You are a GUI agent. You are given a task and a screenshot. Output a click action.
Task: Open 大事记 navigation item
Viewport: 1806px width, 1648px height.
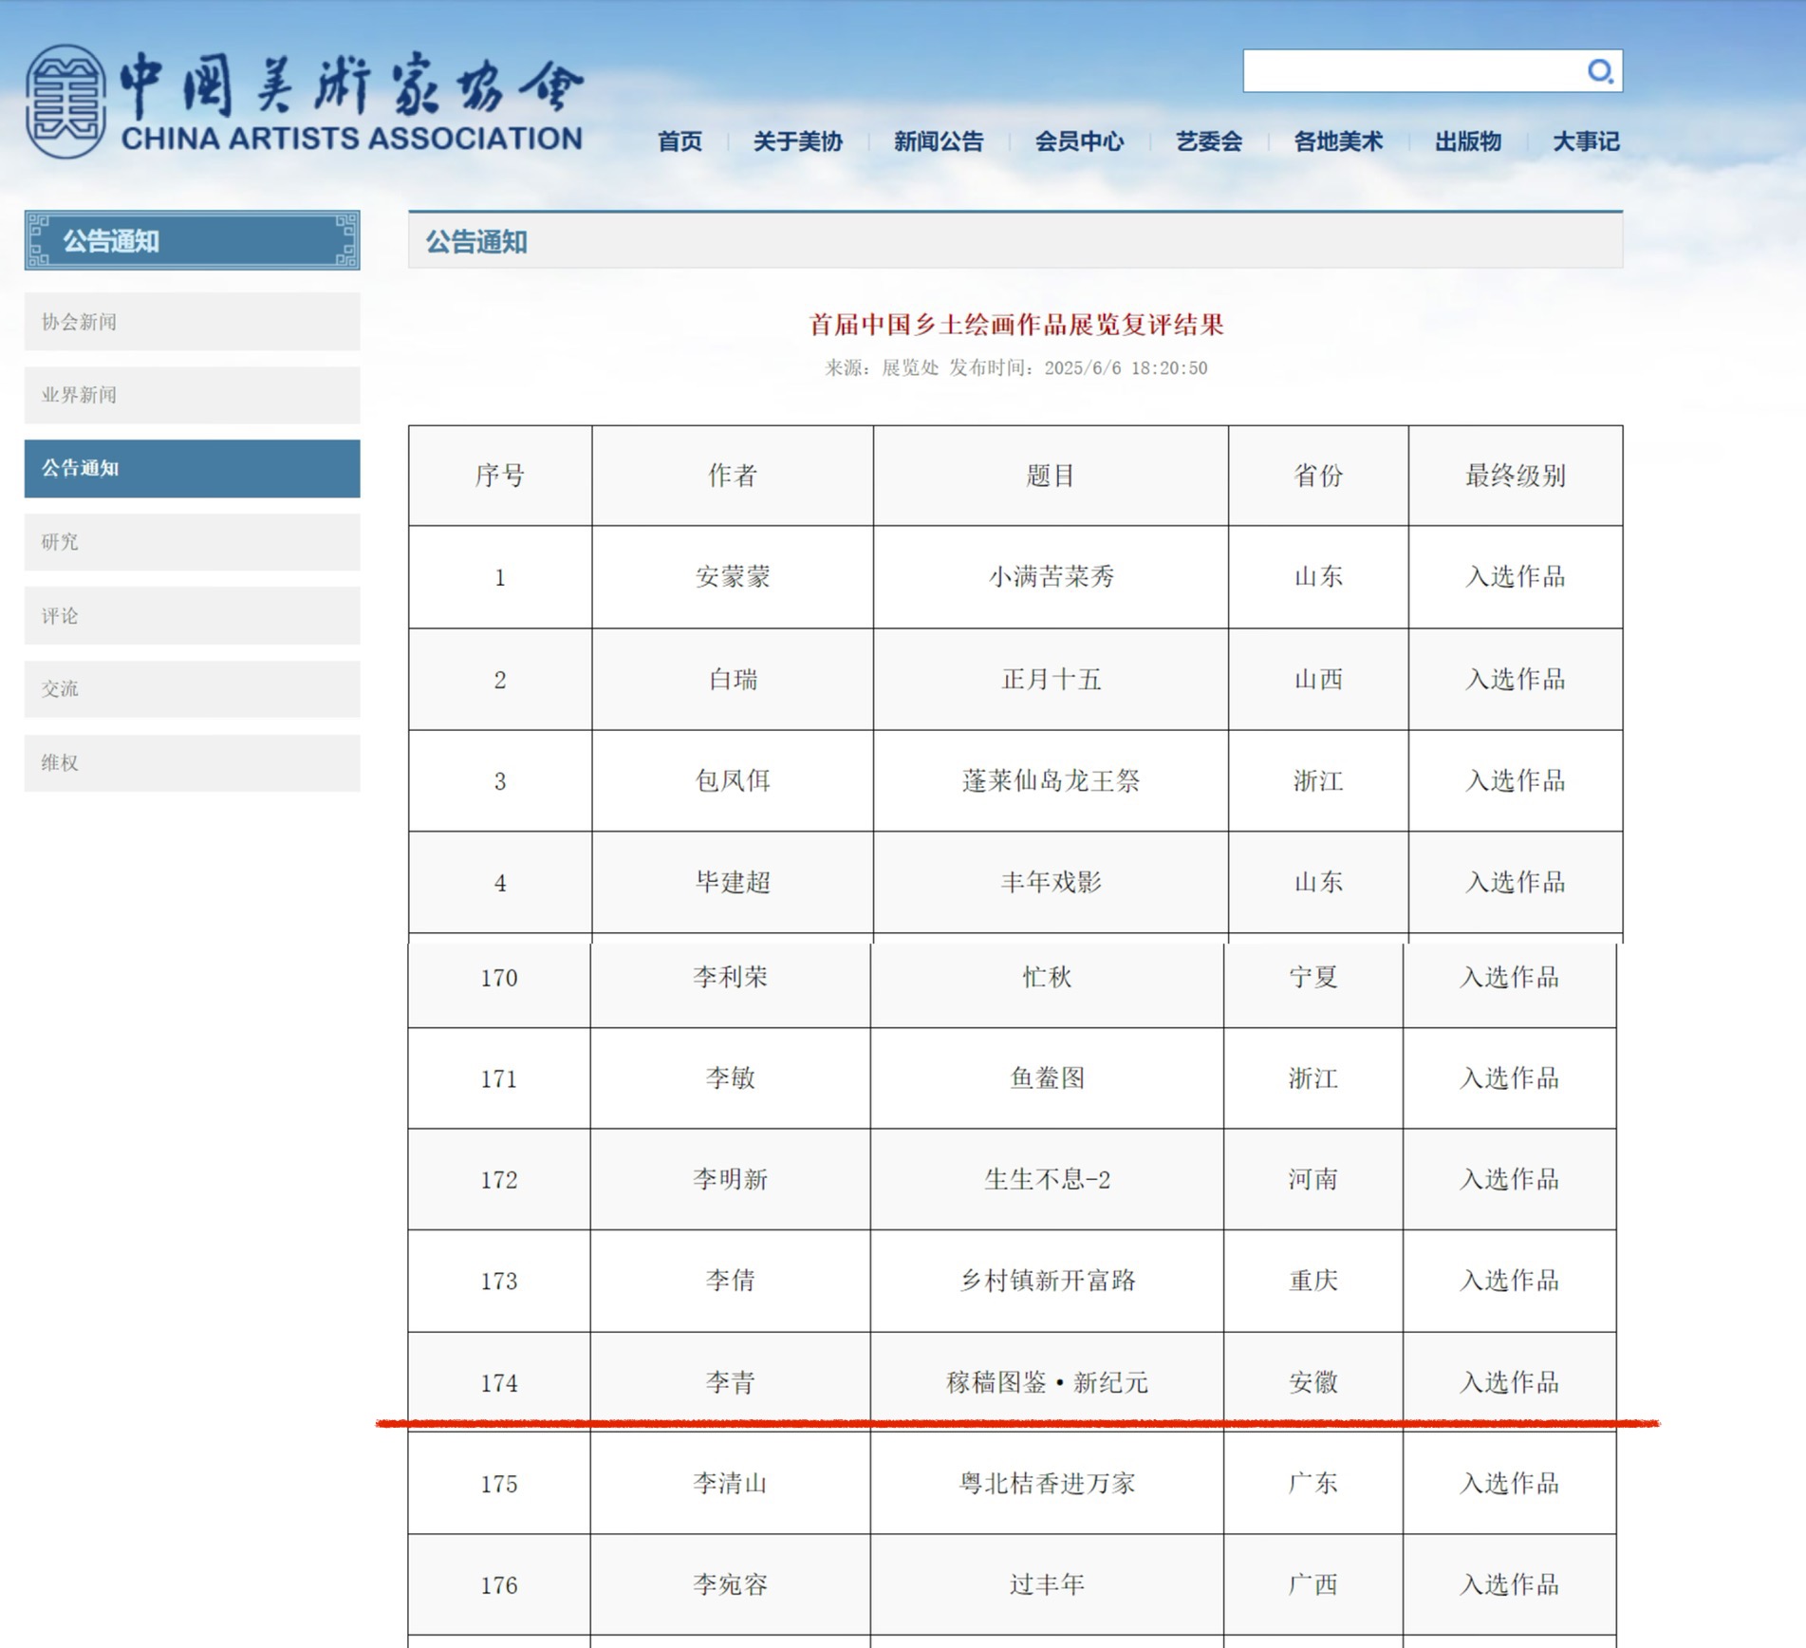1585,141
